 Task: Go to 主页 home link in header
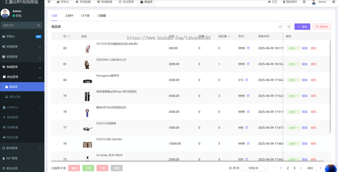[x=272, y=2]
